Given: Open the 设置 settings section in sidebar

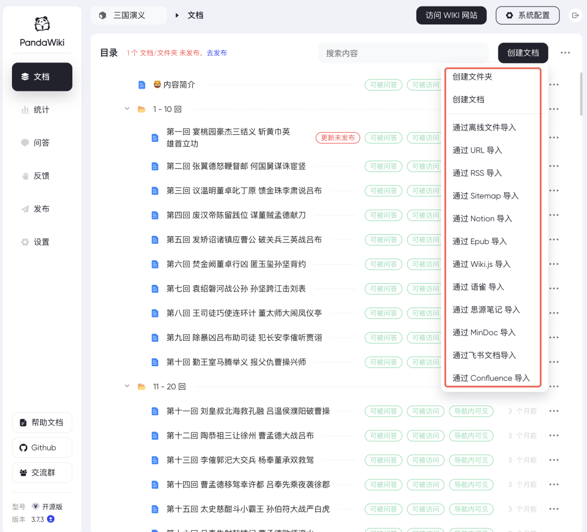Looking at the screenshot, I should click(x=42, y=242).
